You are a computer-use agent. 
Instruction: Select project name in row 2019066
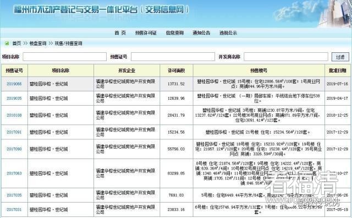coord(49,84)
